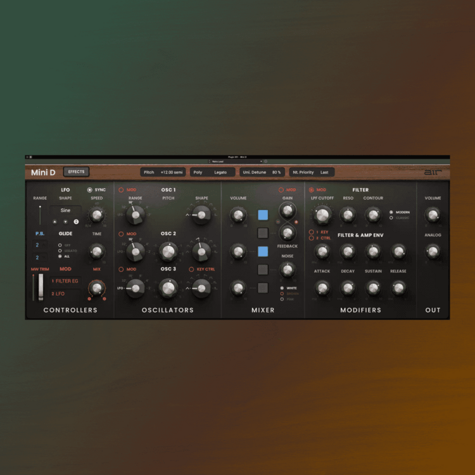Click the round icon beside LFO shape arrows
The image size is (475, 475).
(76, 222)
